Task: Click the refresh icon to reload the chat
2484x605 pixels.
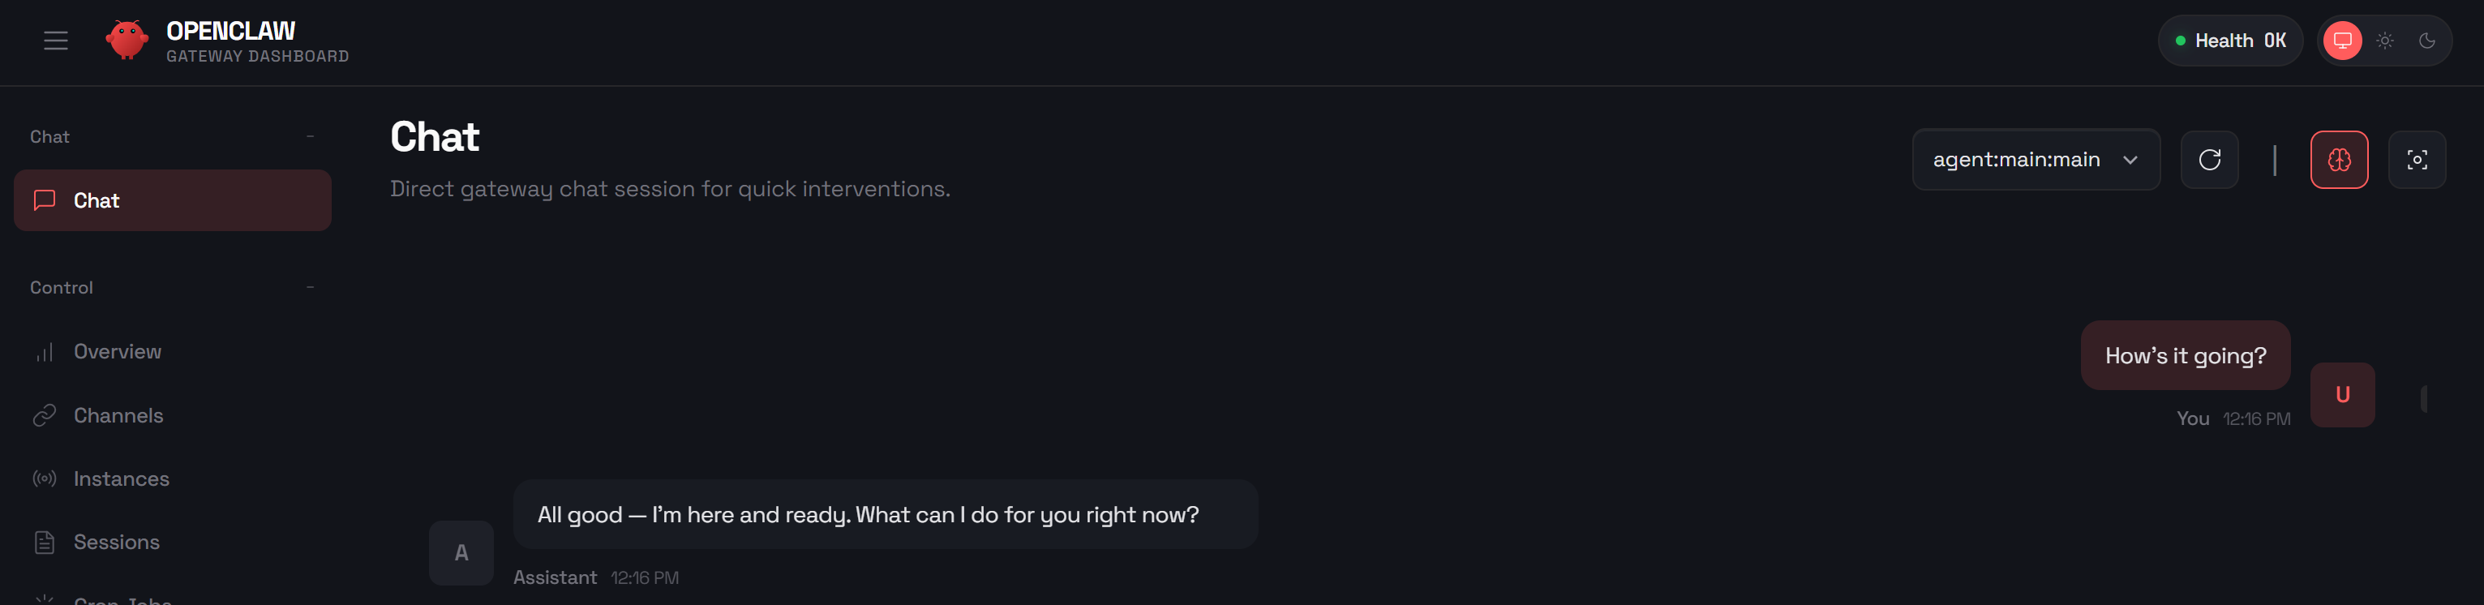Action: point(2209,159)
